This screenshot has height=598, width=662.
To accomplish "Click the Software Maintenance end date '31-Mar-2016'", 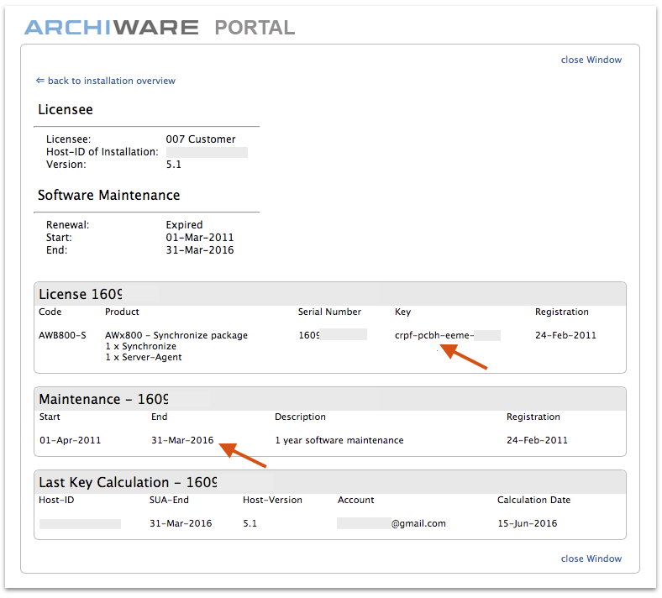I will point(200,250).
